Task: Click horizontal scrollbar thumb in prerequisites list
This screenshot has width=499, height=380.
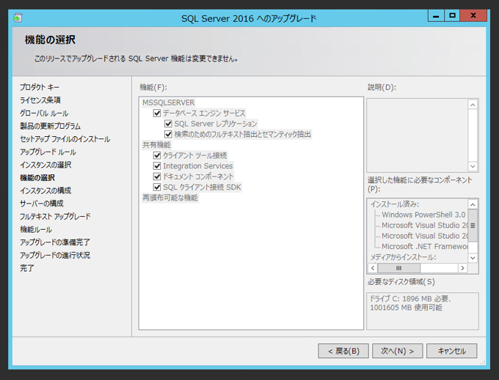Action: click(398, 268)
